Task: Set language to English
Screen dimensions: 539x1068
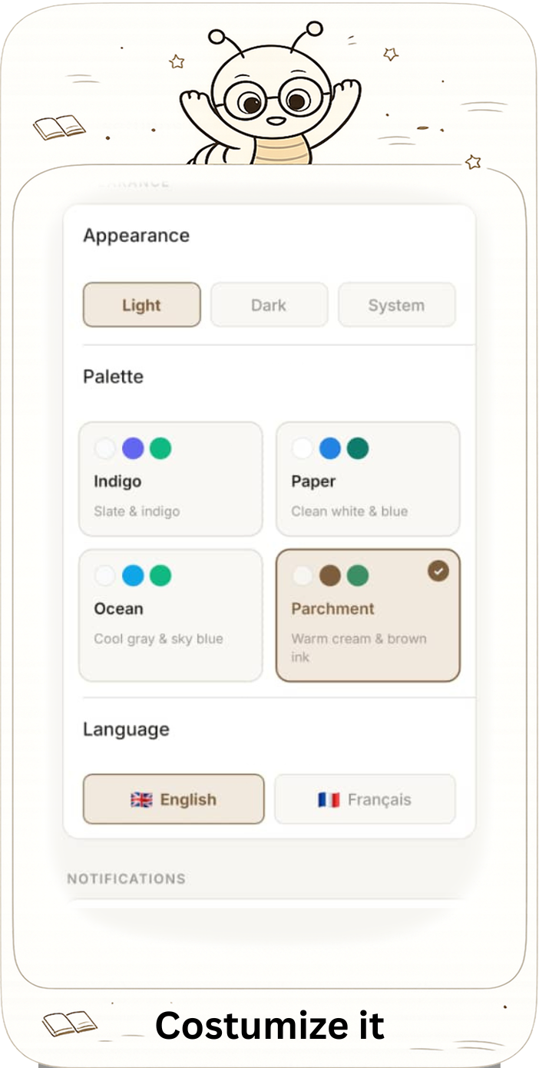Action: point(174,799)
